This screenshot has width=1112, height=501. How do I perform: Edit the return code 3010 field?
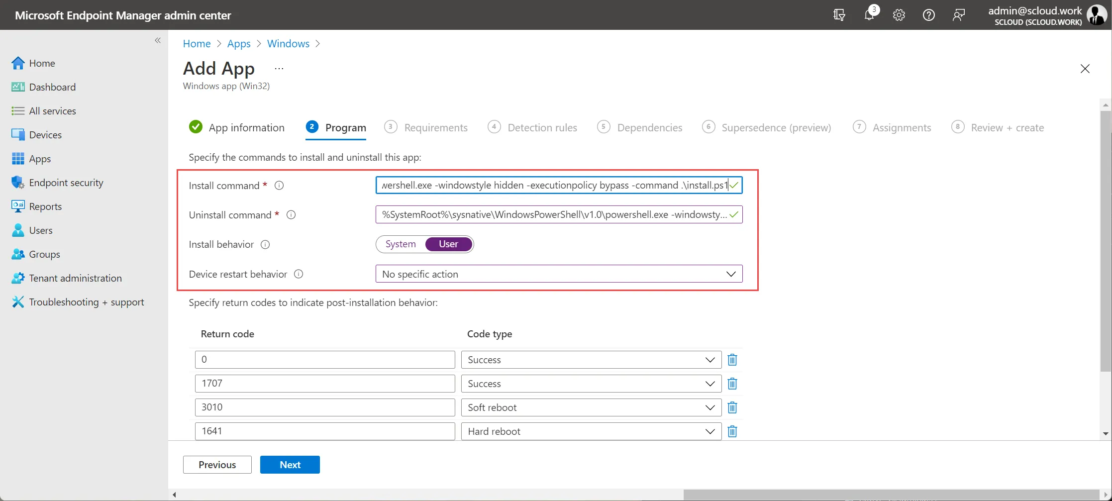coord(325,407)
